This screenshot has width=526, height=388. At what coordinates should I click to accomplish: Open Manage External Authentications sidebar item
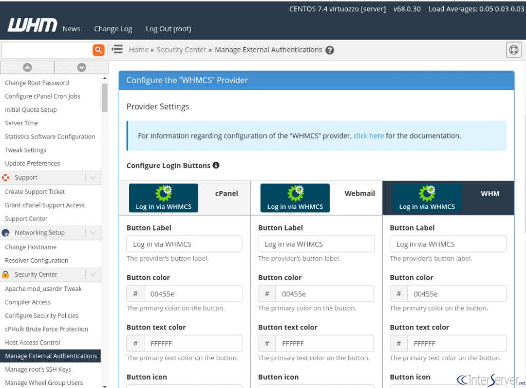[50, 356]
